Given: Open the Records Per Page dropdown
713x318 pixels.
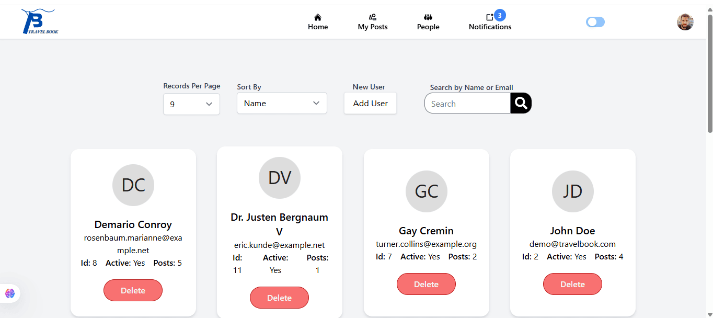Looking at the screenshot, I should pos(191,104).
